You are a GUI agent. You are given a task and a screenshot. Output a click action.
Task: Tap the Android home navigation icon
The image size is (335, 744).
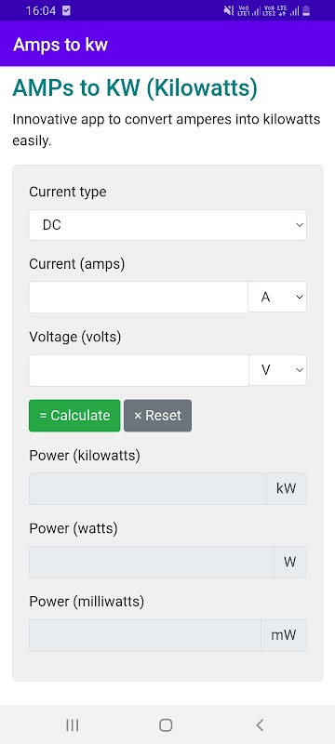[166, 724]
